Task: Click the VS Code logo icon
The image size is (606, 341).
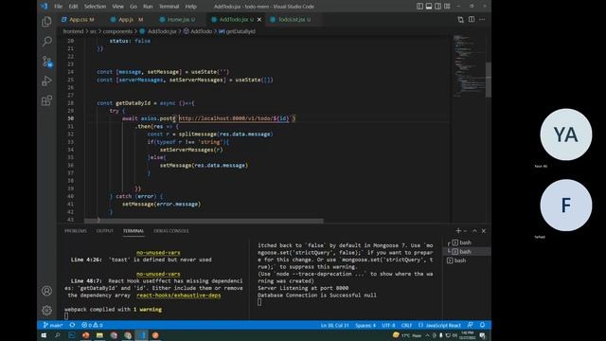Action: (45, 7)
